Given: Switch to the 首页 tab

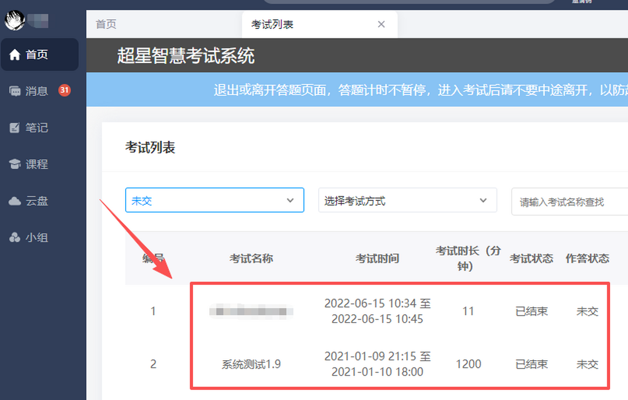Looking at the screenshot, I should click(105, 24).
